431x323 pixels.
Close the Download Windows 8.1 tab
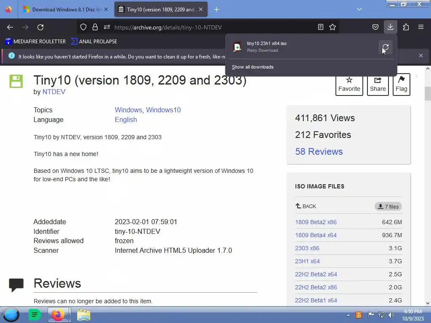coord(106,9)
